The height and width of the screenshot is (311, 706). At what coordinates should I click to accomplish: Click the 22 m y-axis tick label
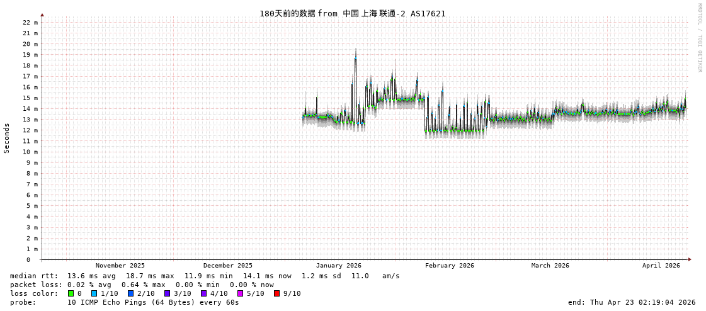[x=30, y=22]
